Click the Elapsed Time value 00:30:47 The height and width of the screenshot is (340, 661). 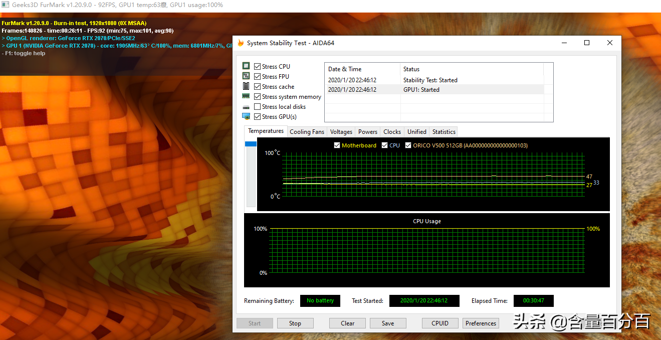(x=534, y=301)
